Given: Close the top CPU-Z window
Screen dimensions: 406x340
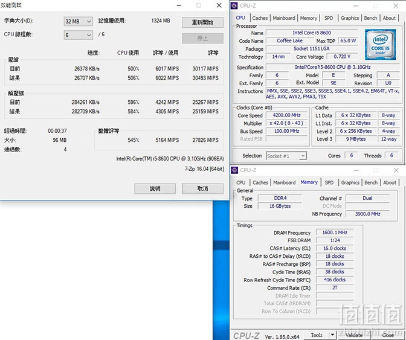Looking at the screenshot, I should coord(396,5).
